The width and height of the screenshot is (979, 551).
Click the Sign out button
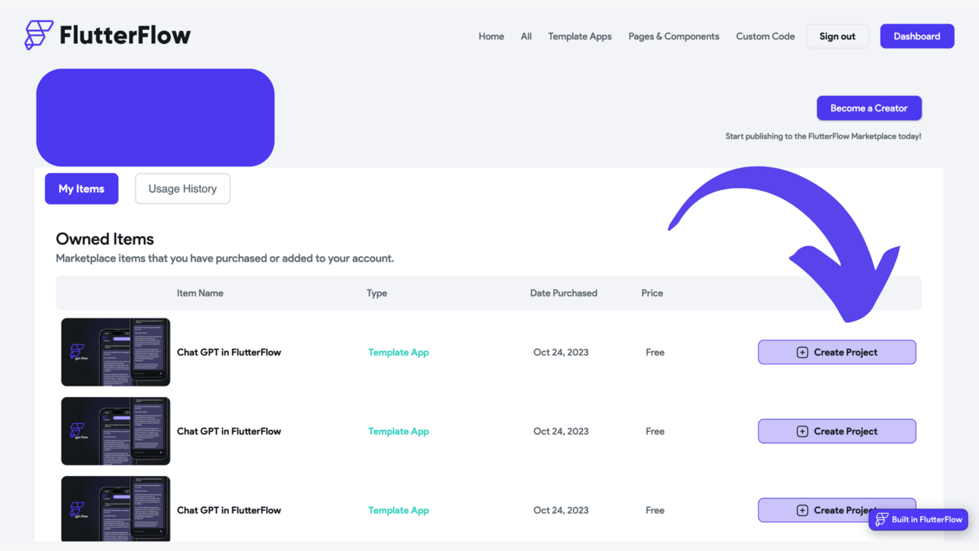837,36
